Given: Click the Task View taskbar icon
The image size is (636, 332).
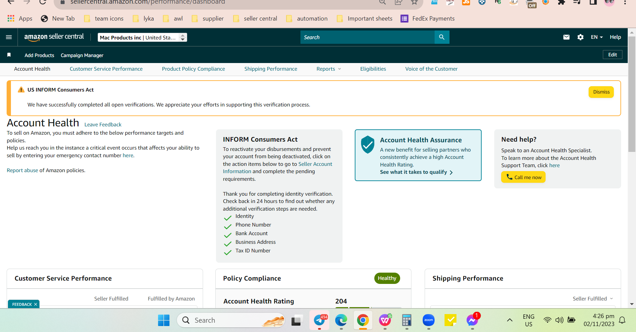Looking at the screenshot, I should 297,320.
